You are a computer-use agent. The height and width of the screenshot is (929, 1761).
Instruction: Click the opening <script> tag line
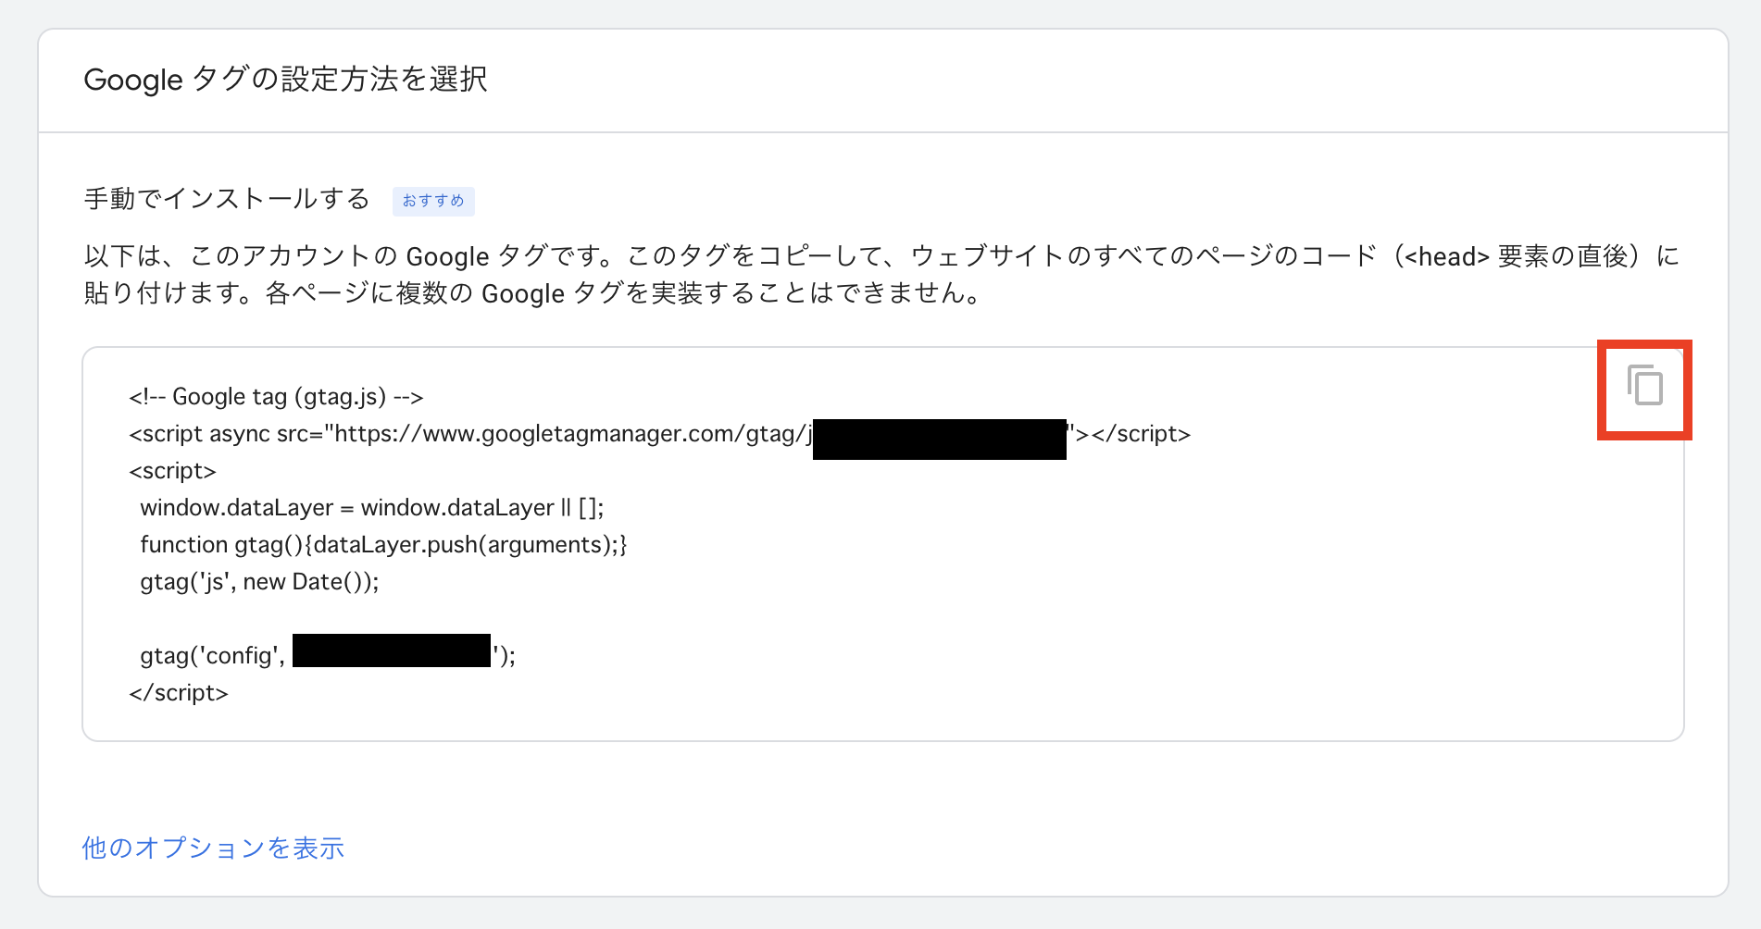173,471
